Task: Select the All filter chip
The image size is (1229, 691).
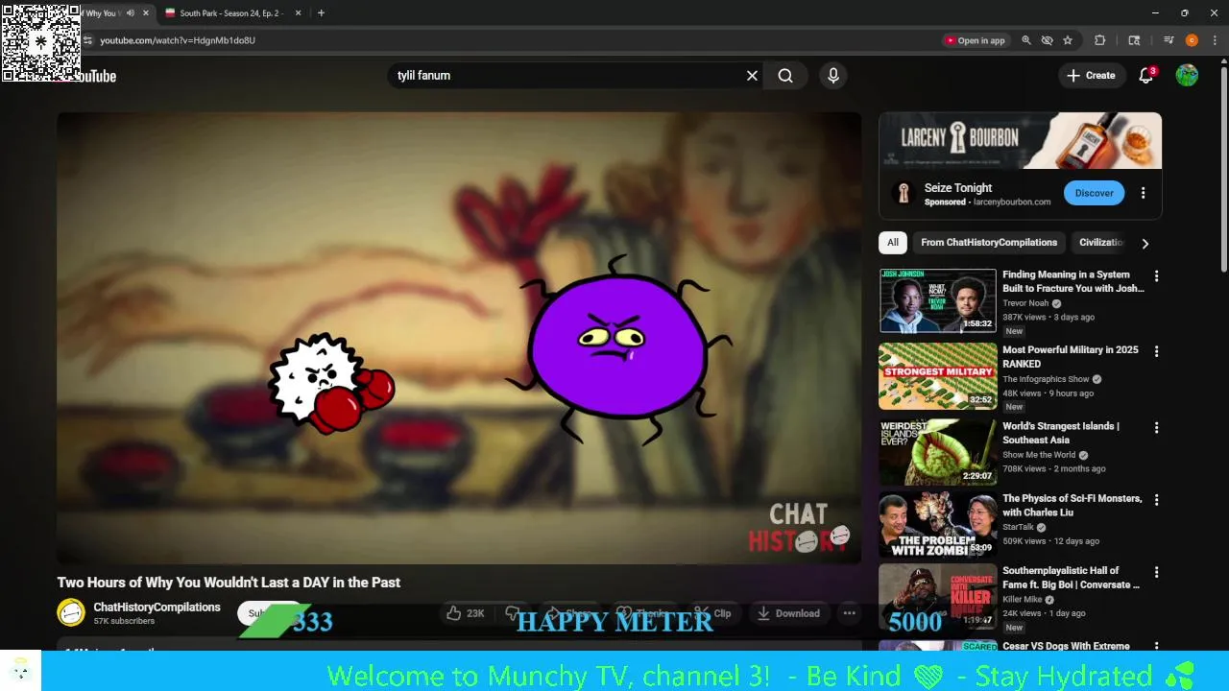Action: click(x=893, y=243)
